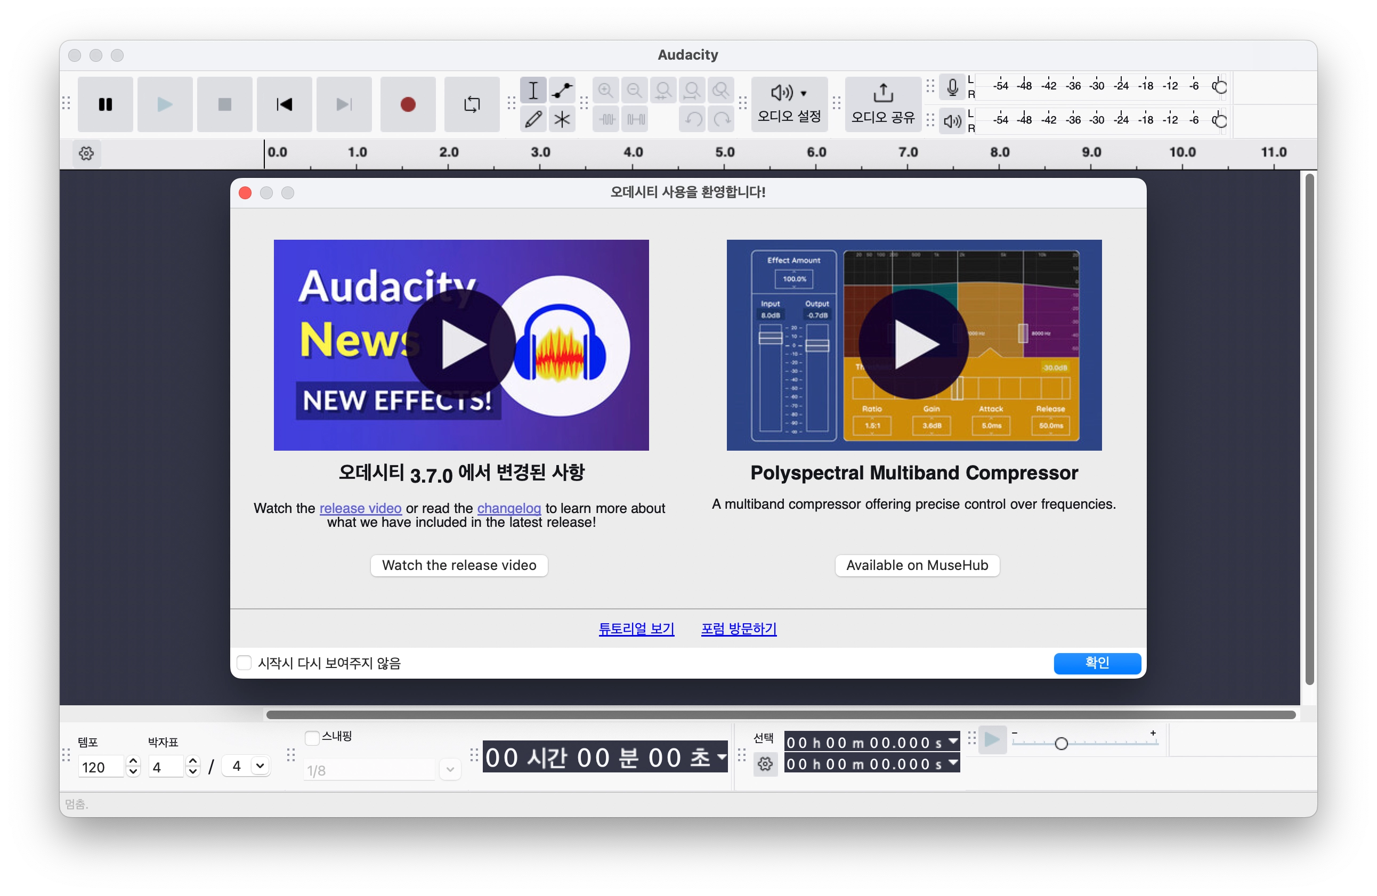Click the Fit Project to Width icon
Screen dimensions: 1377x896
tap(693, 90)
